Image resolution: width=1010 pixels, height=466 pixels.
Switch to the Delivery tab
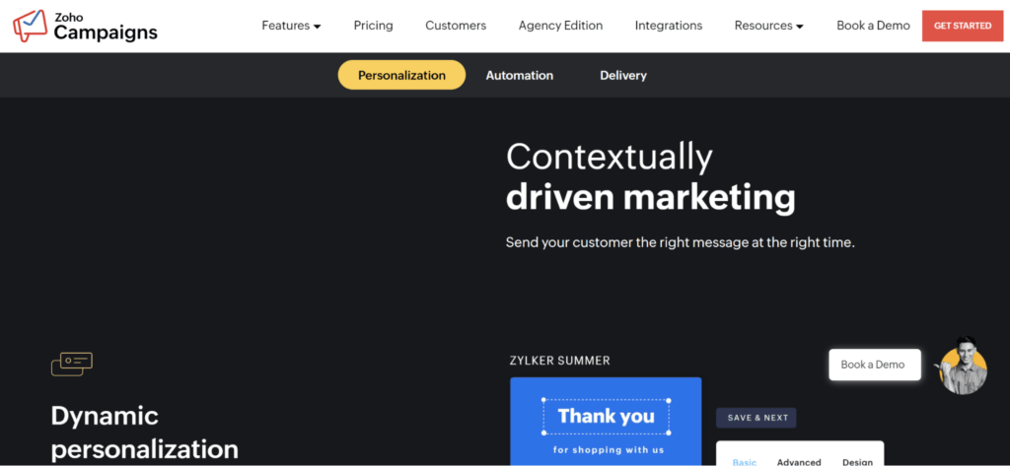point(623,75)
